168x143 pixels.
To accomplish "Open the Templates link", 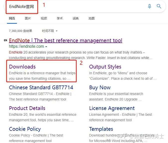I will click(x=101, y=129).
